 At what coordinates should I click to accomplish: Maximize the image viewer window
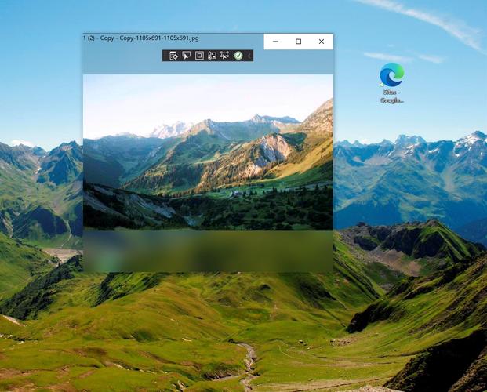click(x=299, y=42)
